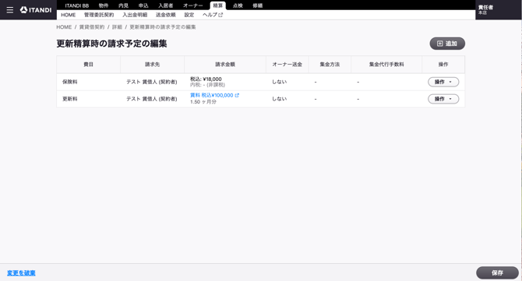
Task: Switch to the 内見 tab
Action: coord(124,5)
